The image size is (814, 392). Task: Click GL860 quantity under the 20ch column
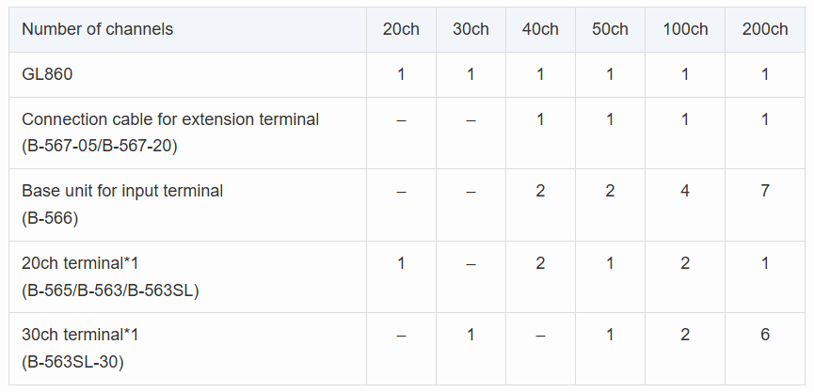coord(401,74)
